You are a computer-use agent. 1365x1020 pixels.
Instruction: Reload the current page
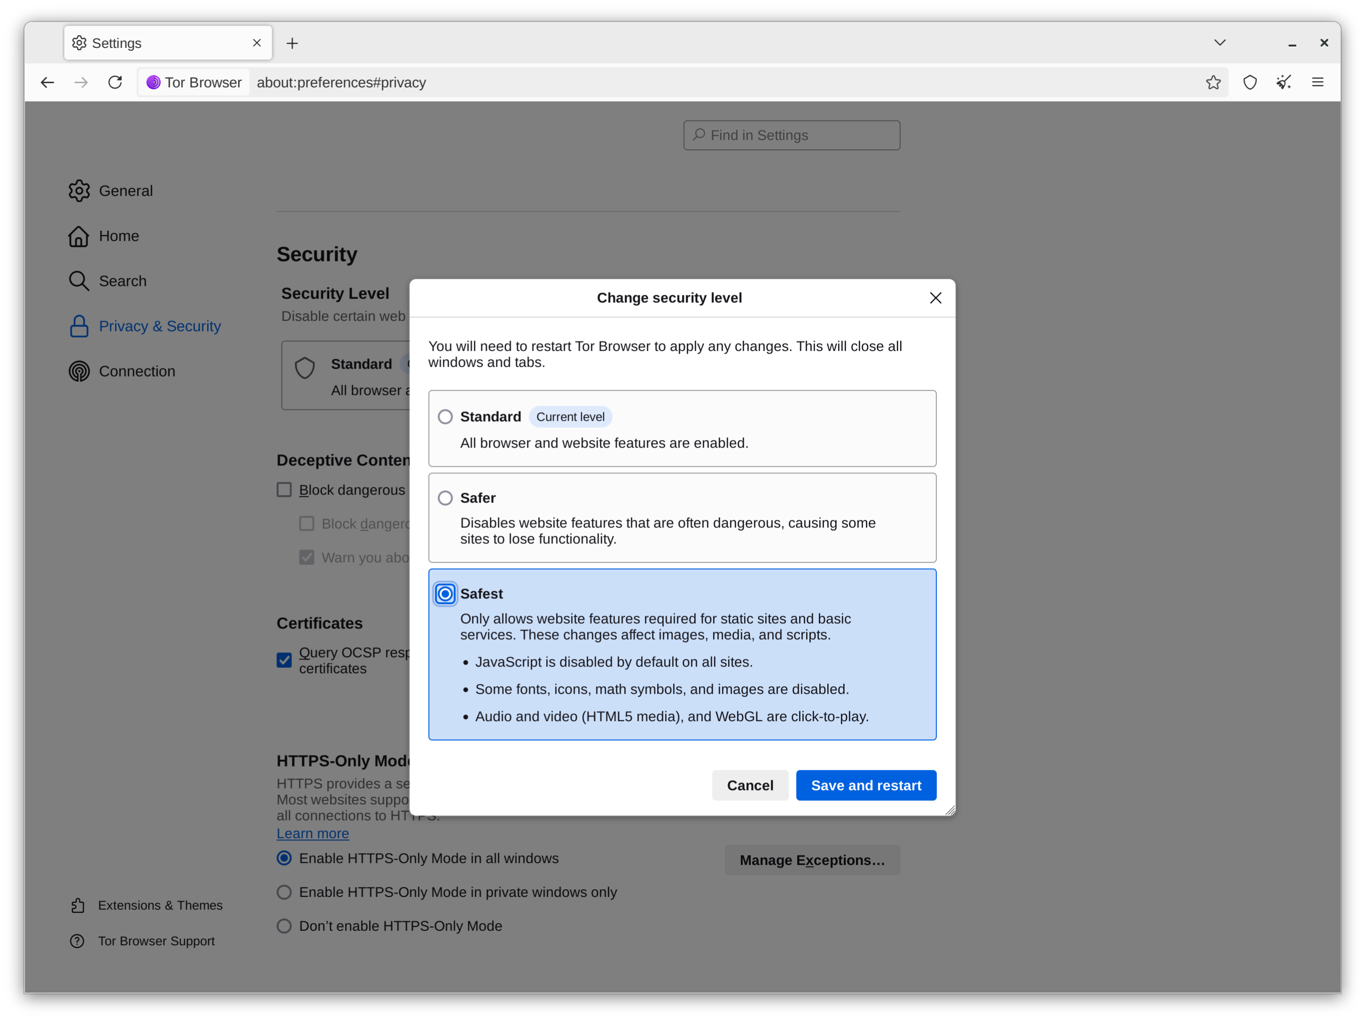click(x=115, y=82)
